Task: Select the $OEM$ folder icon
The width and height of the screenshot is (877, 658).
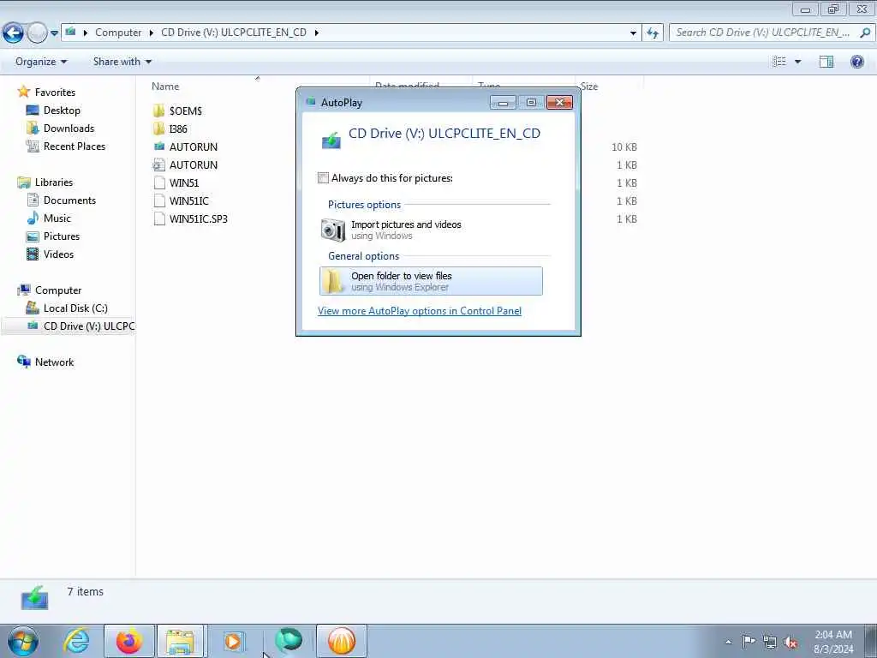Action: pyautogui.click(x=158, y=111)
